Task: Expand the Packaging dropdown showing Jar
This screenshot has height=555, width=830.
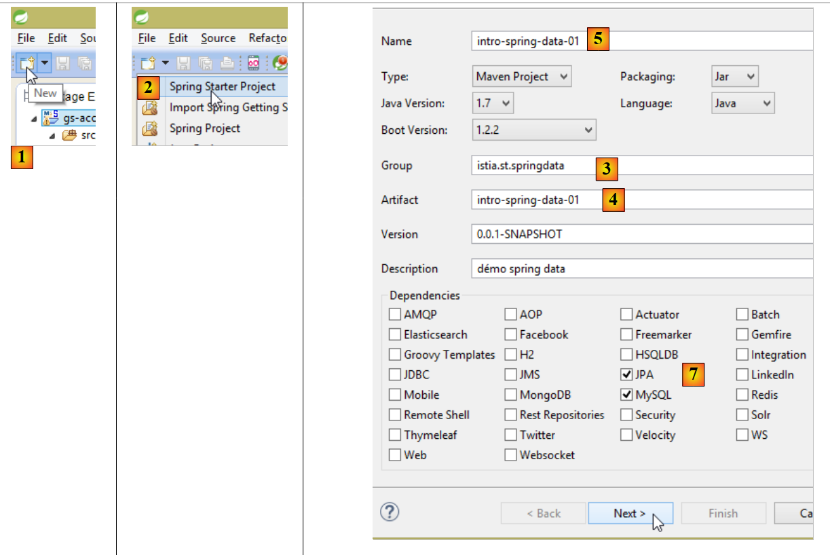Action: point(734,77)
